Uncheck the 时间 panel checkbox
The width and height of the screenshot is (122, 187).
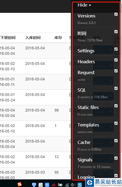tap(116, 32)
